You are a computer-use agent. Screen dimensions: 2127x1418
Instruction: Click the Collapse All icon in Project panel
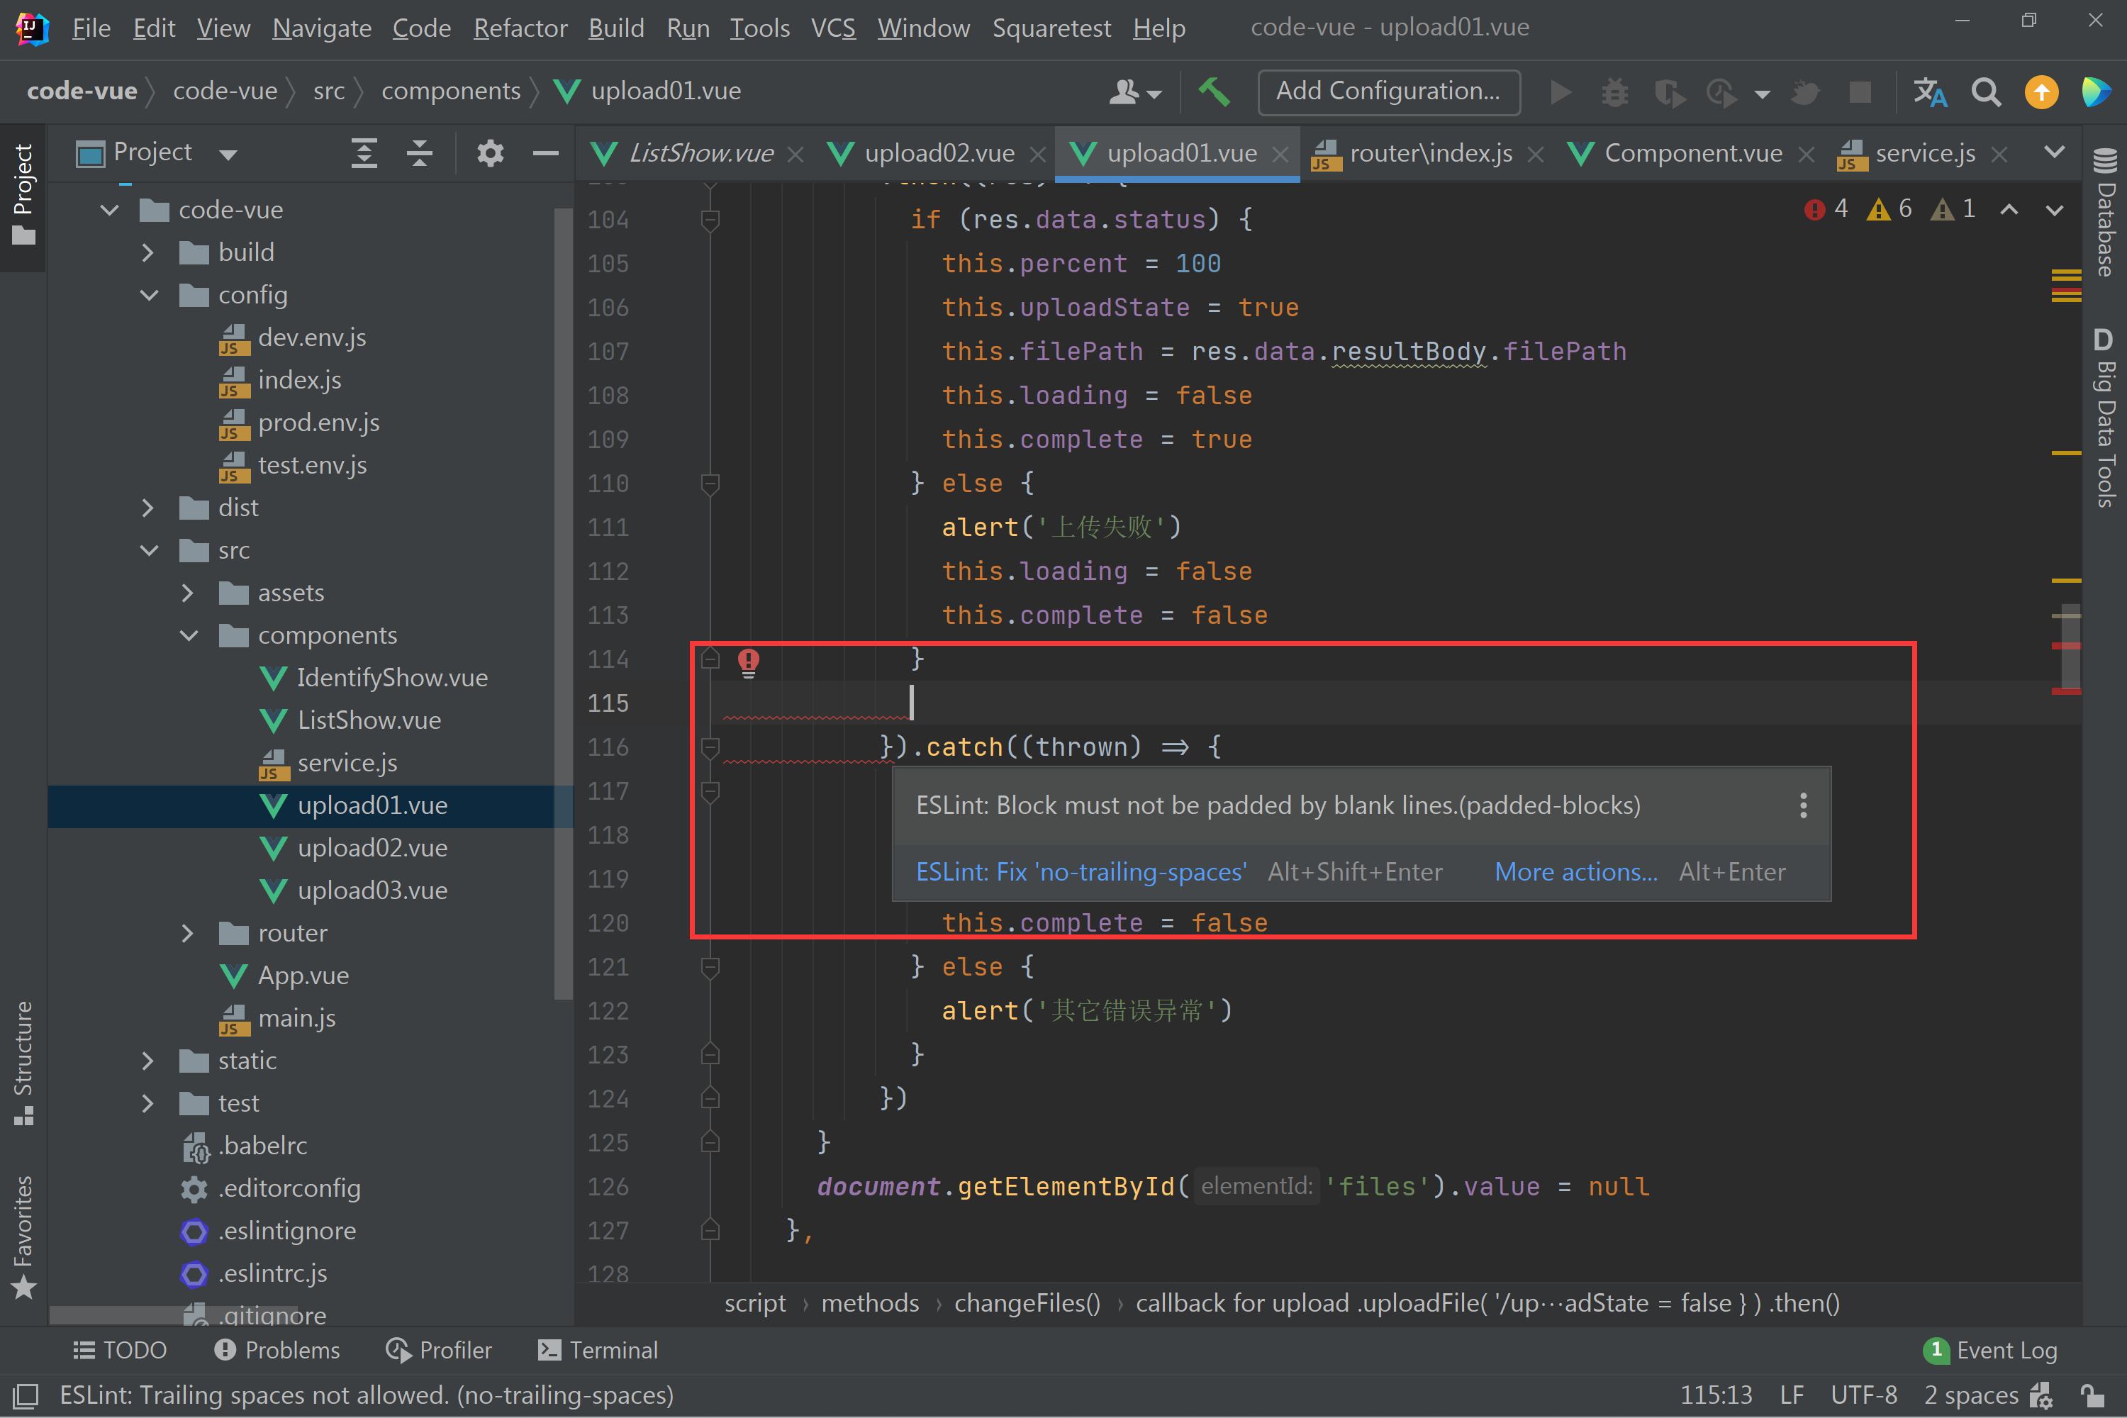coord(419,153)
